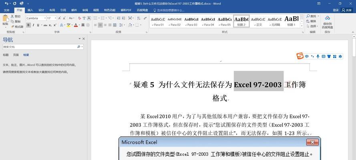Increase font size with grow font icon
Screen dimensions: 356x160
point(60,18)
